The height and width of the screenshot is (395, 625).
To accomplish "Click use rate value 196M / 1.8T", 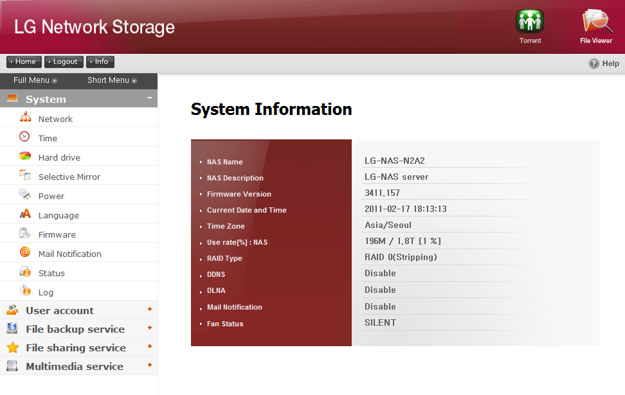I will coord(403,241).
